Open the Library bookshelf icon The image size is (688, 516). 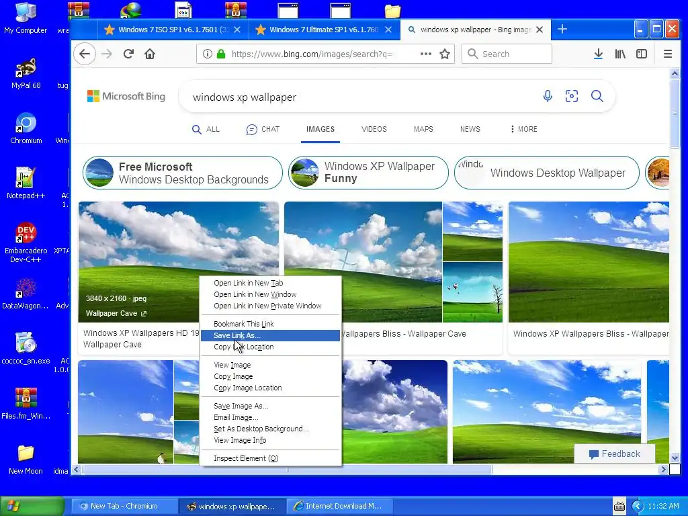tap(620, 54)
